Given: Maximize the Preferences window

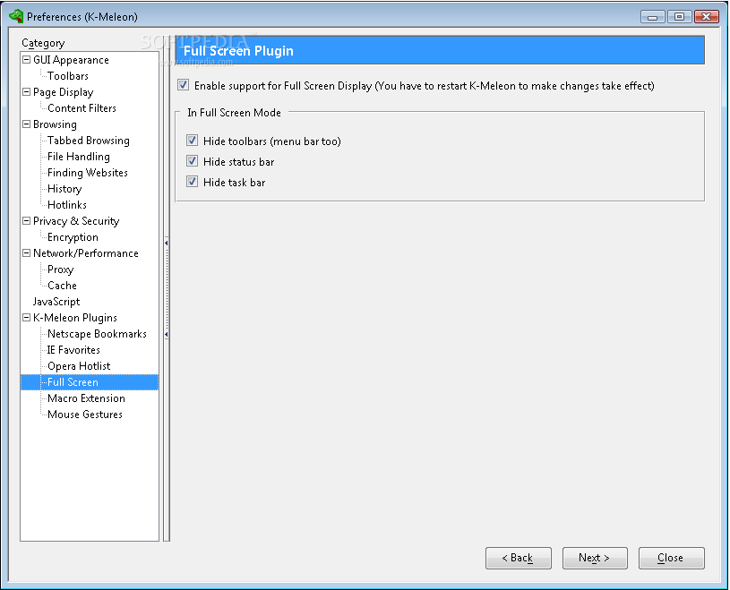Looking at the screenshot, I should pos(679,17).
